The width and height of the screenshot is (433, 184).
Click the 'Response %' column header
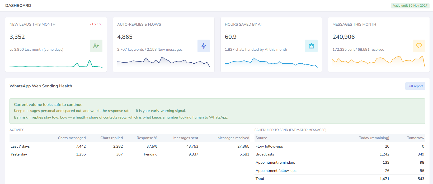coord(147,138)
